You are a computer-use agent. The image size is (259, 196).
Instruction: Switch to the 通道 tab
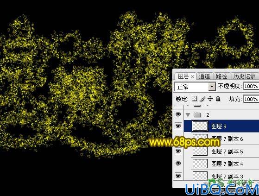click(x=204, y=76)
